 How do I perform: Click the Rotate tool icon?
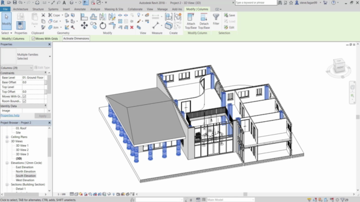(x=103, y=26)
